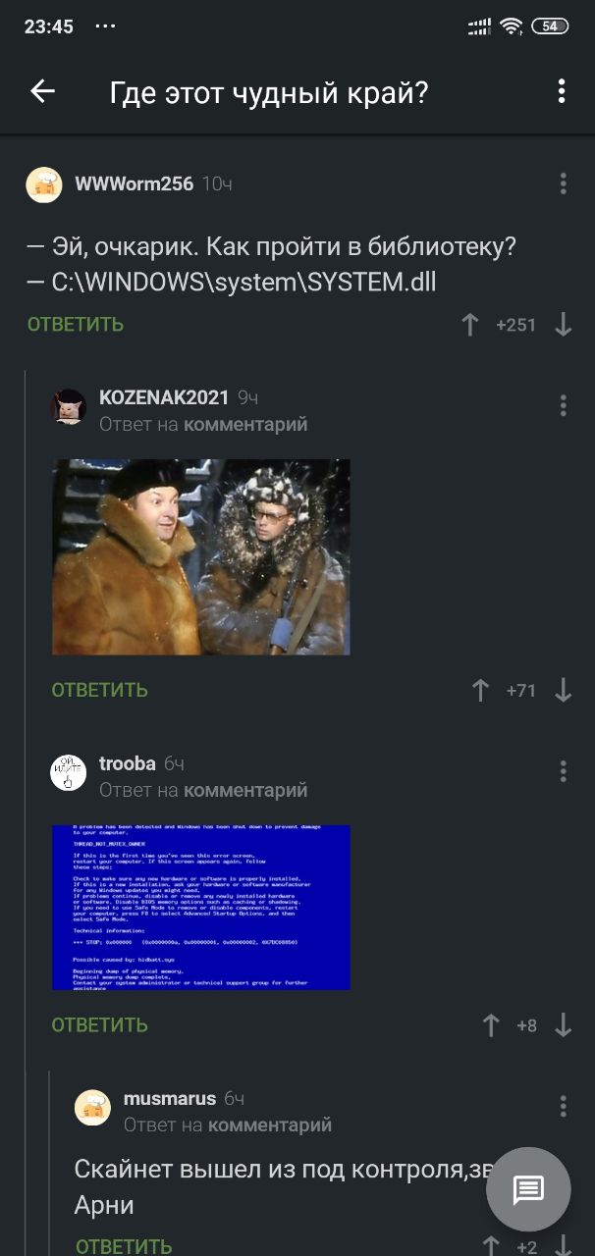Open the movie still image thumbnail

(x=201, y=556)
